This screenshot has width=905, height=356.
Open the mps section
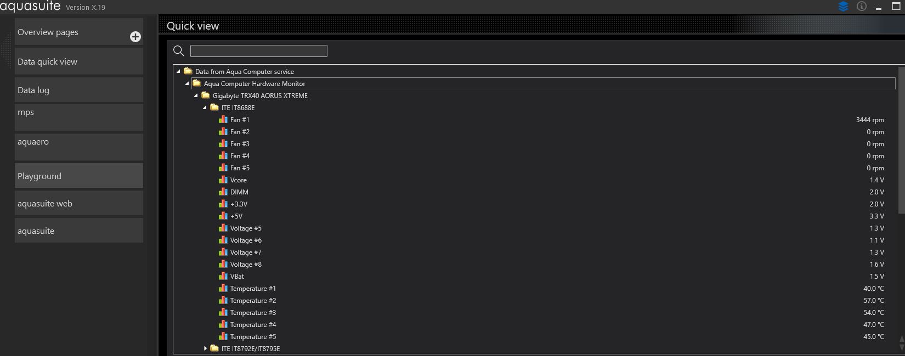[x=79, y=117]
